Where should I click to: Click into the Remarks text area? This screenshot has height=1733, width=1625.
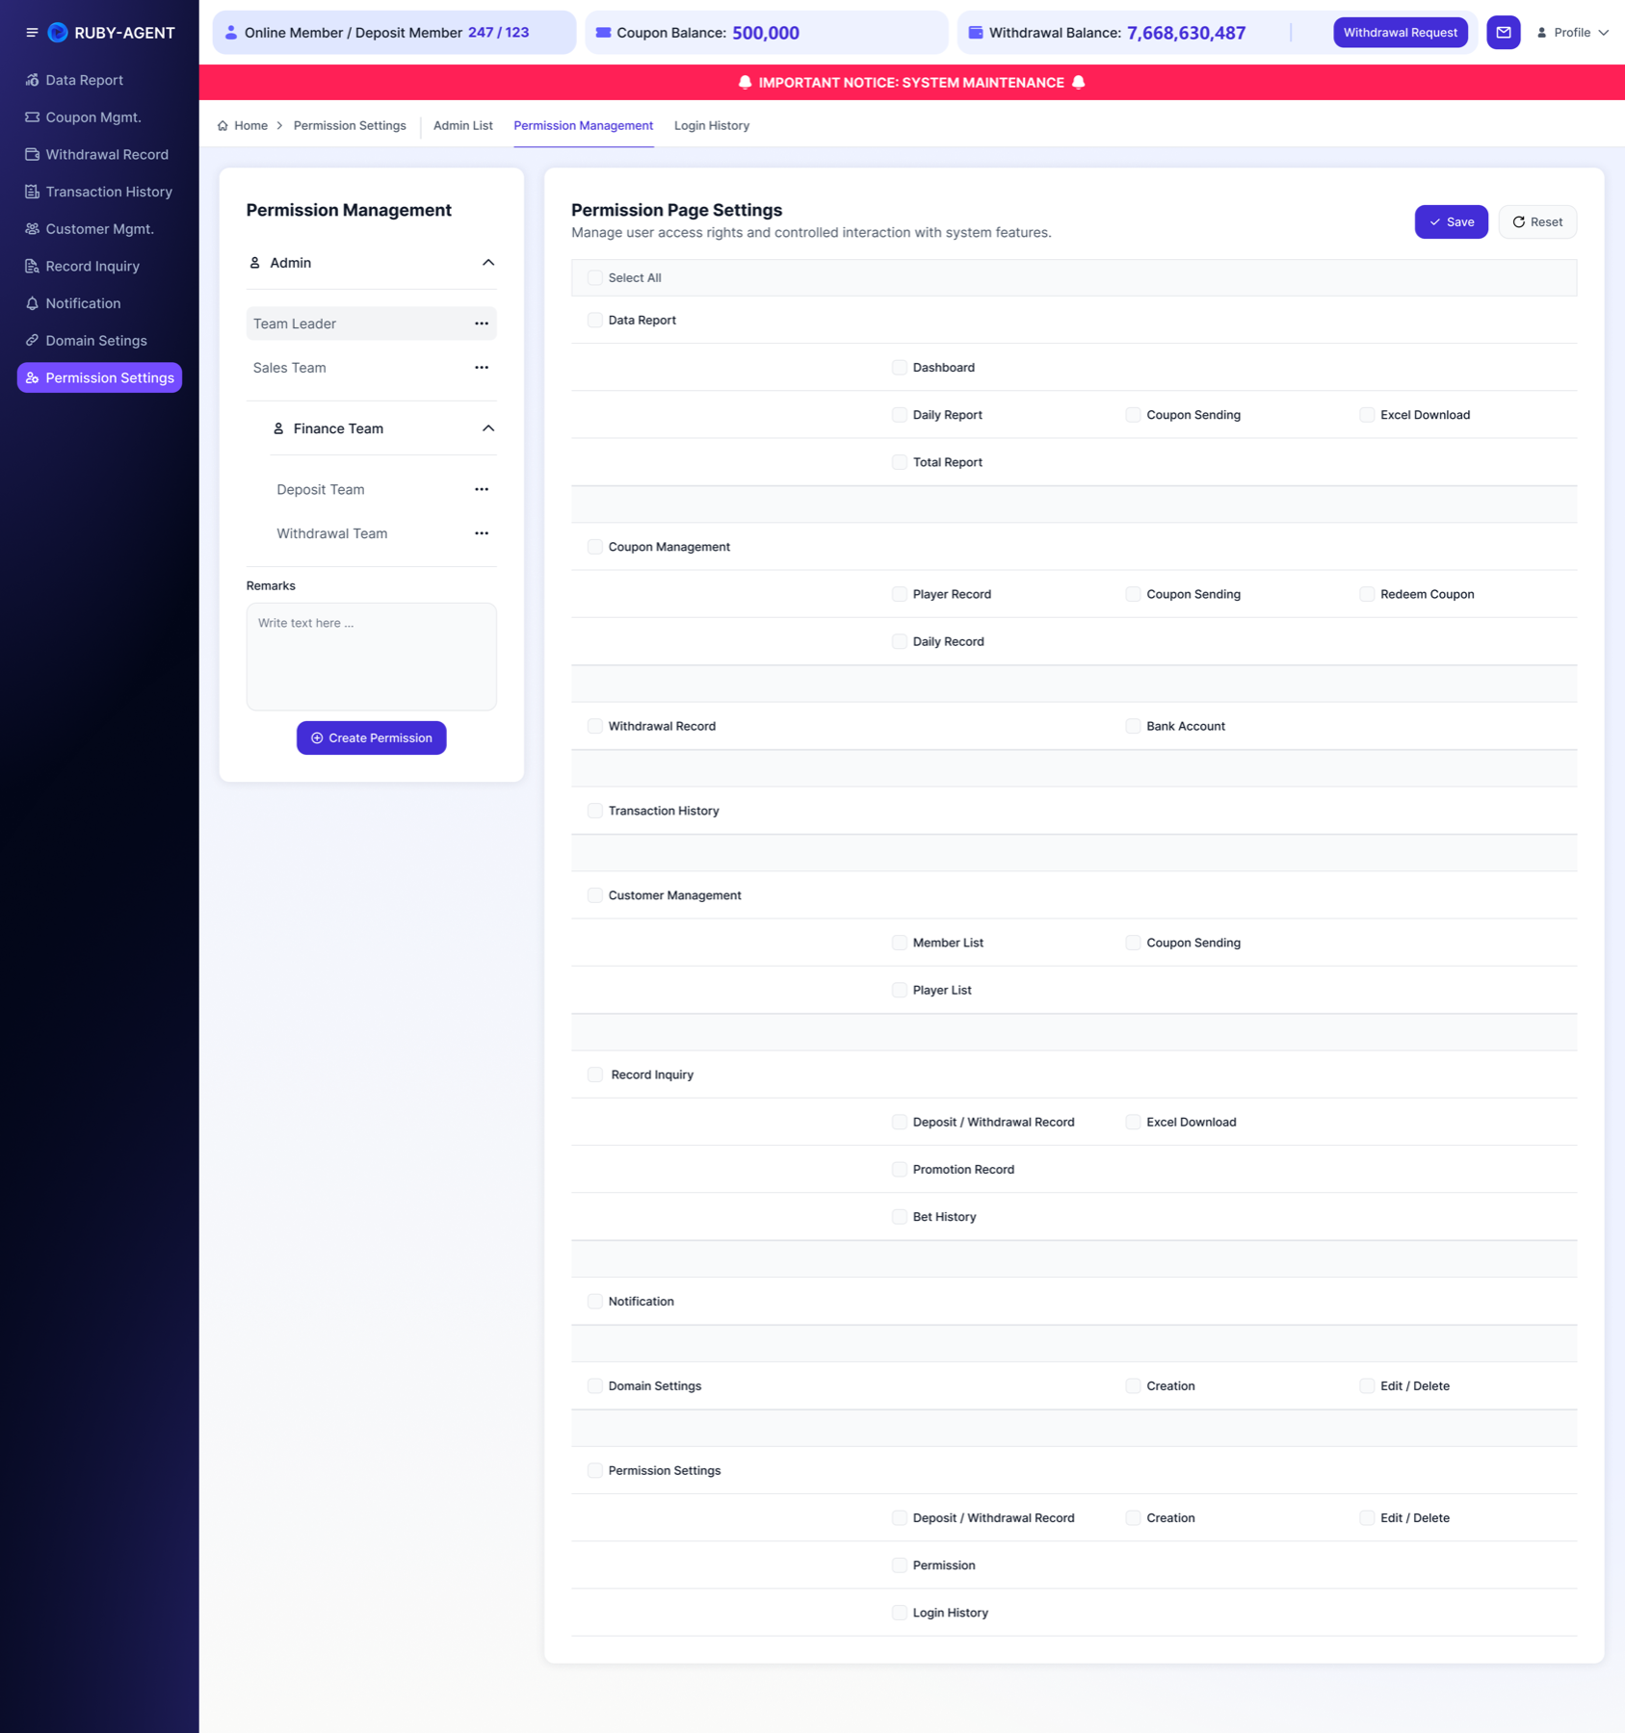[372, 658]
